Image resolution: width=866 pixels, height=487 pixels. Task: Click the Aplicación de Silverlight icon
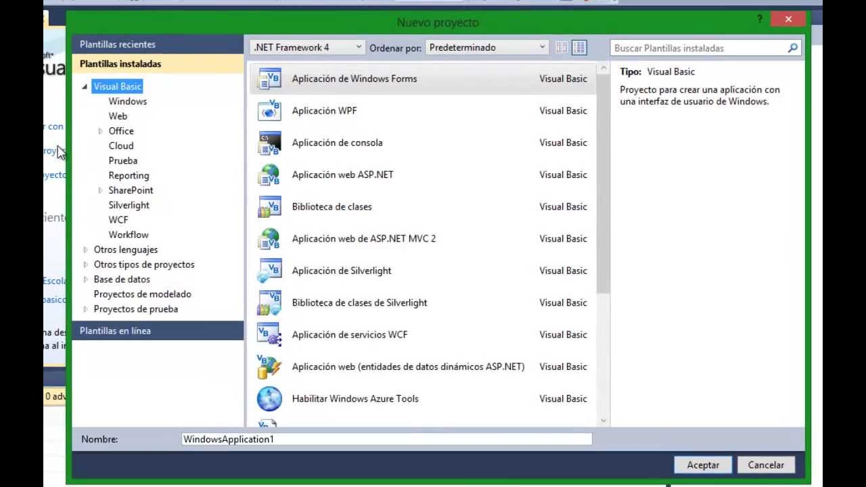click(x=269, y=271)
